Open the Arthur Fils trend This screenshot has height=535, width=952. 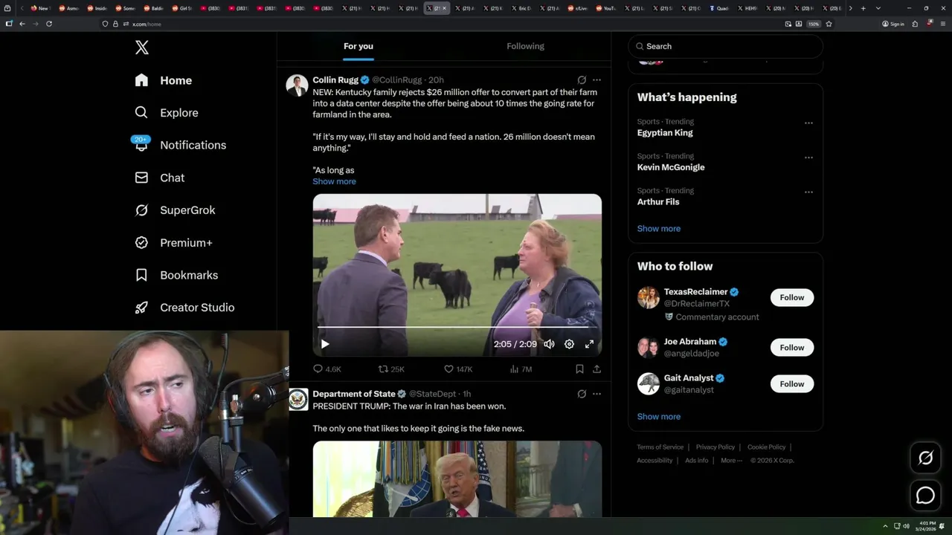pos(658,202)
